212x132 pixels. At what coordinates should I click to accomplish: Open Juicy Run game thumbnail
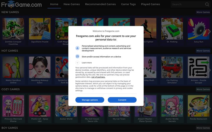198,29
